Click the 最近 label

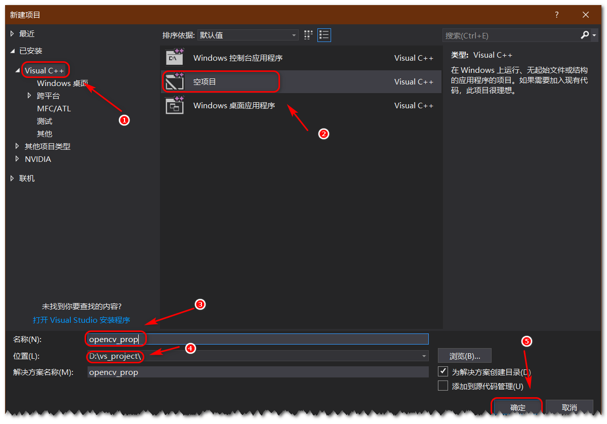pos(27,34)
